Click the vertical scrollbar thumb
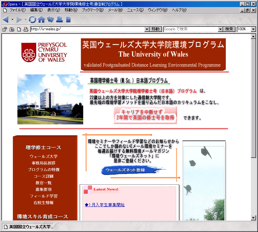 (x=253, y=98)
